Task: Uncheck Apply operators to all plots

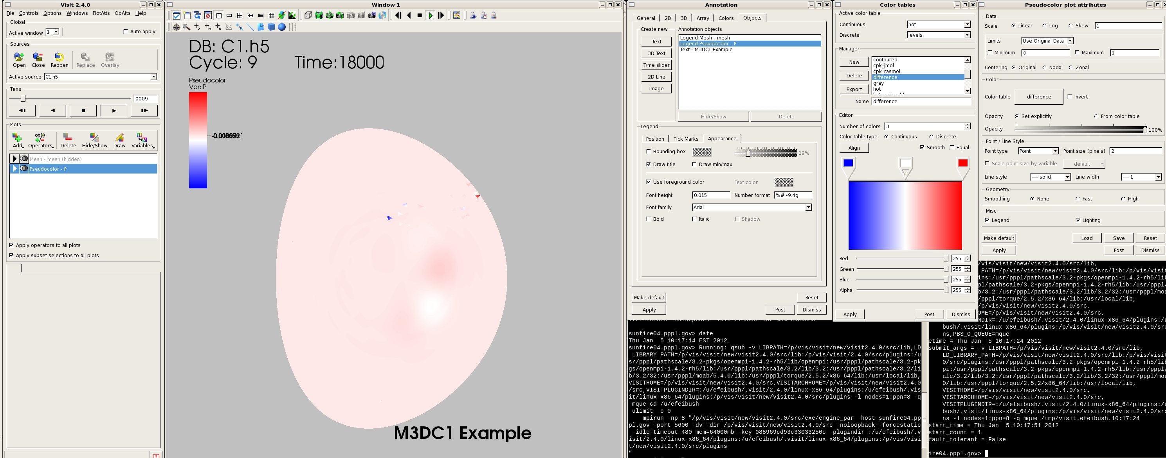Action: point(11,245)
